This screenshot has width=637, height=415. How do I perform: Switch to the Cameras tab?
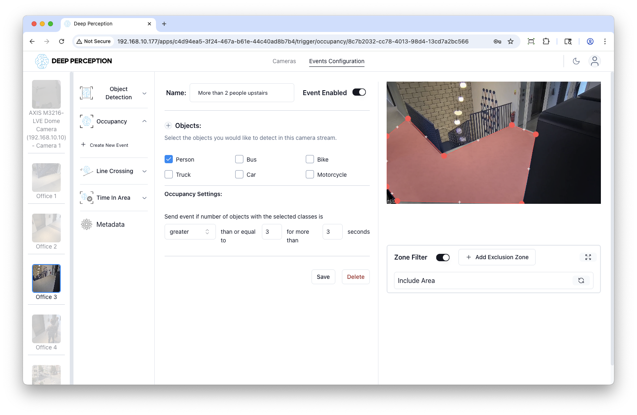(284, 61)
